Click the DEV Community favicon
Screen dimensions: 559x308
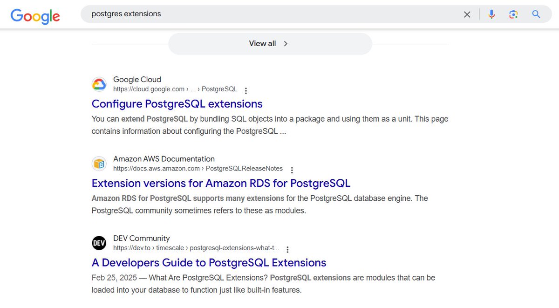coord(99,243)
